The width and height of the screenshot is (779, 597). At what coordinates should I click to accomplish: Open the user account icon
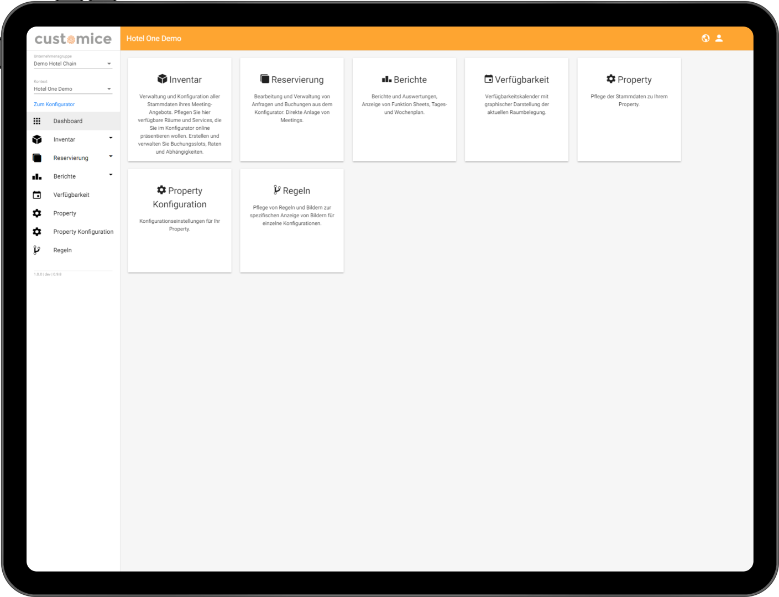[x=719, y=38]
